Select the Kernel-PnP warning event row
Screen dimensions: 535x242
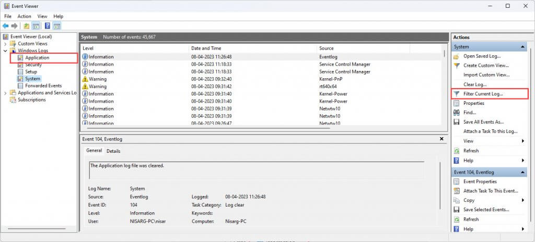pos(261,79)
